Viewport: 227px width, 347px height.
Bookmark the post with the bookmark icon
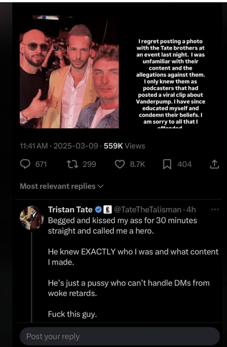coord(167,164)
